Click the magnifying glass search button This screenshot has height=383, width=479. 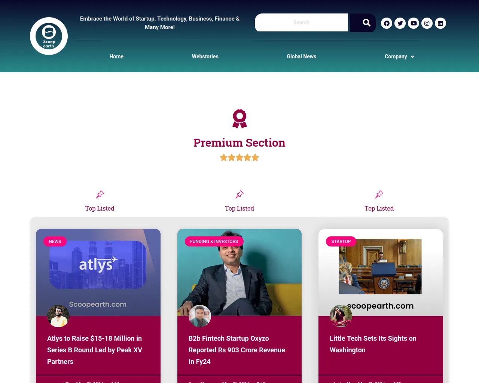[363, 22]
